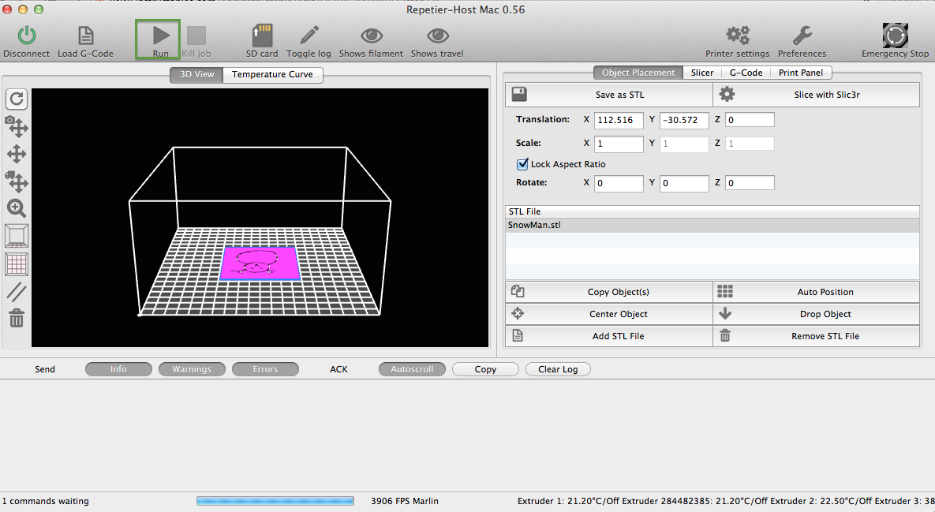This screenshot has height=512, width=935.
Task: Click the Clear Log button
Action: pyautogui.click(x=558, y=369)
